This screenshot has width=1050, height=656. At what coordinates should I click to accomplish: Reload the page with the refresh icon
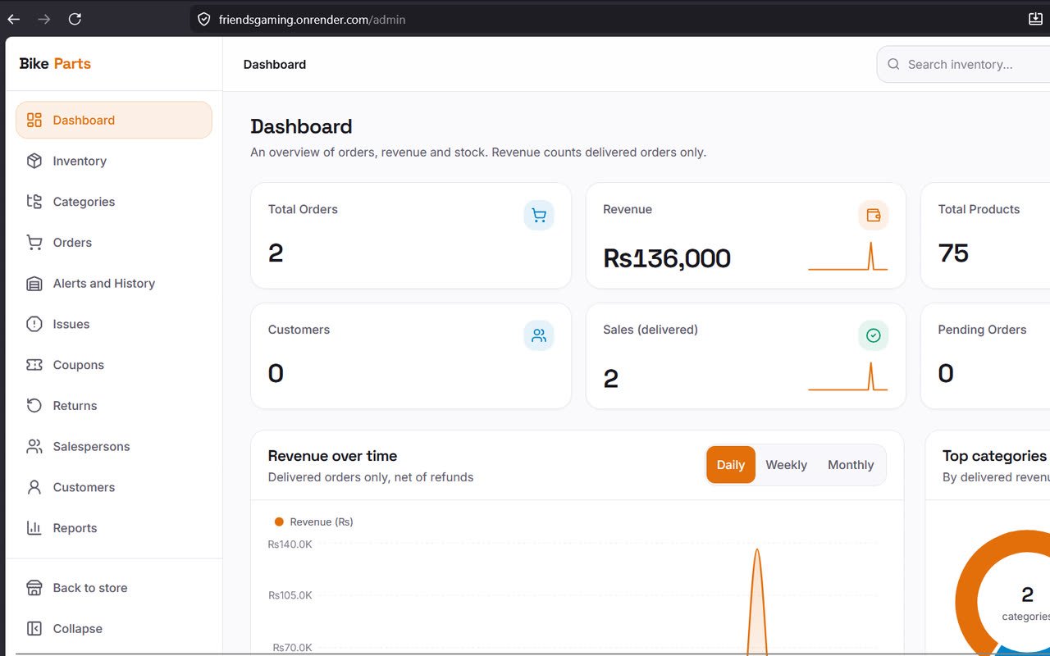[x=75, y=19]
